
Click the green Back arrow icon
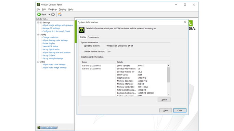coord(39,14)
